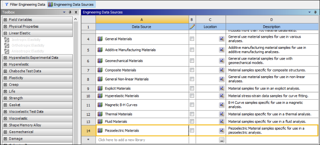Enable editing checkbox for General Materials
The height and width of the screenshot is (145, 320).
tap(192, 39)
